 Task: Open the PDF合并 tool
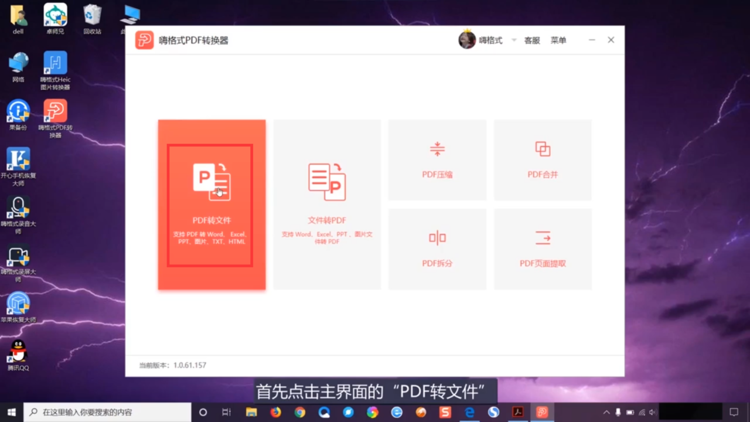point(542,159)
